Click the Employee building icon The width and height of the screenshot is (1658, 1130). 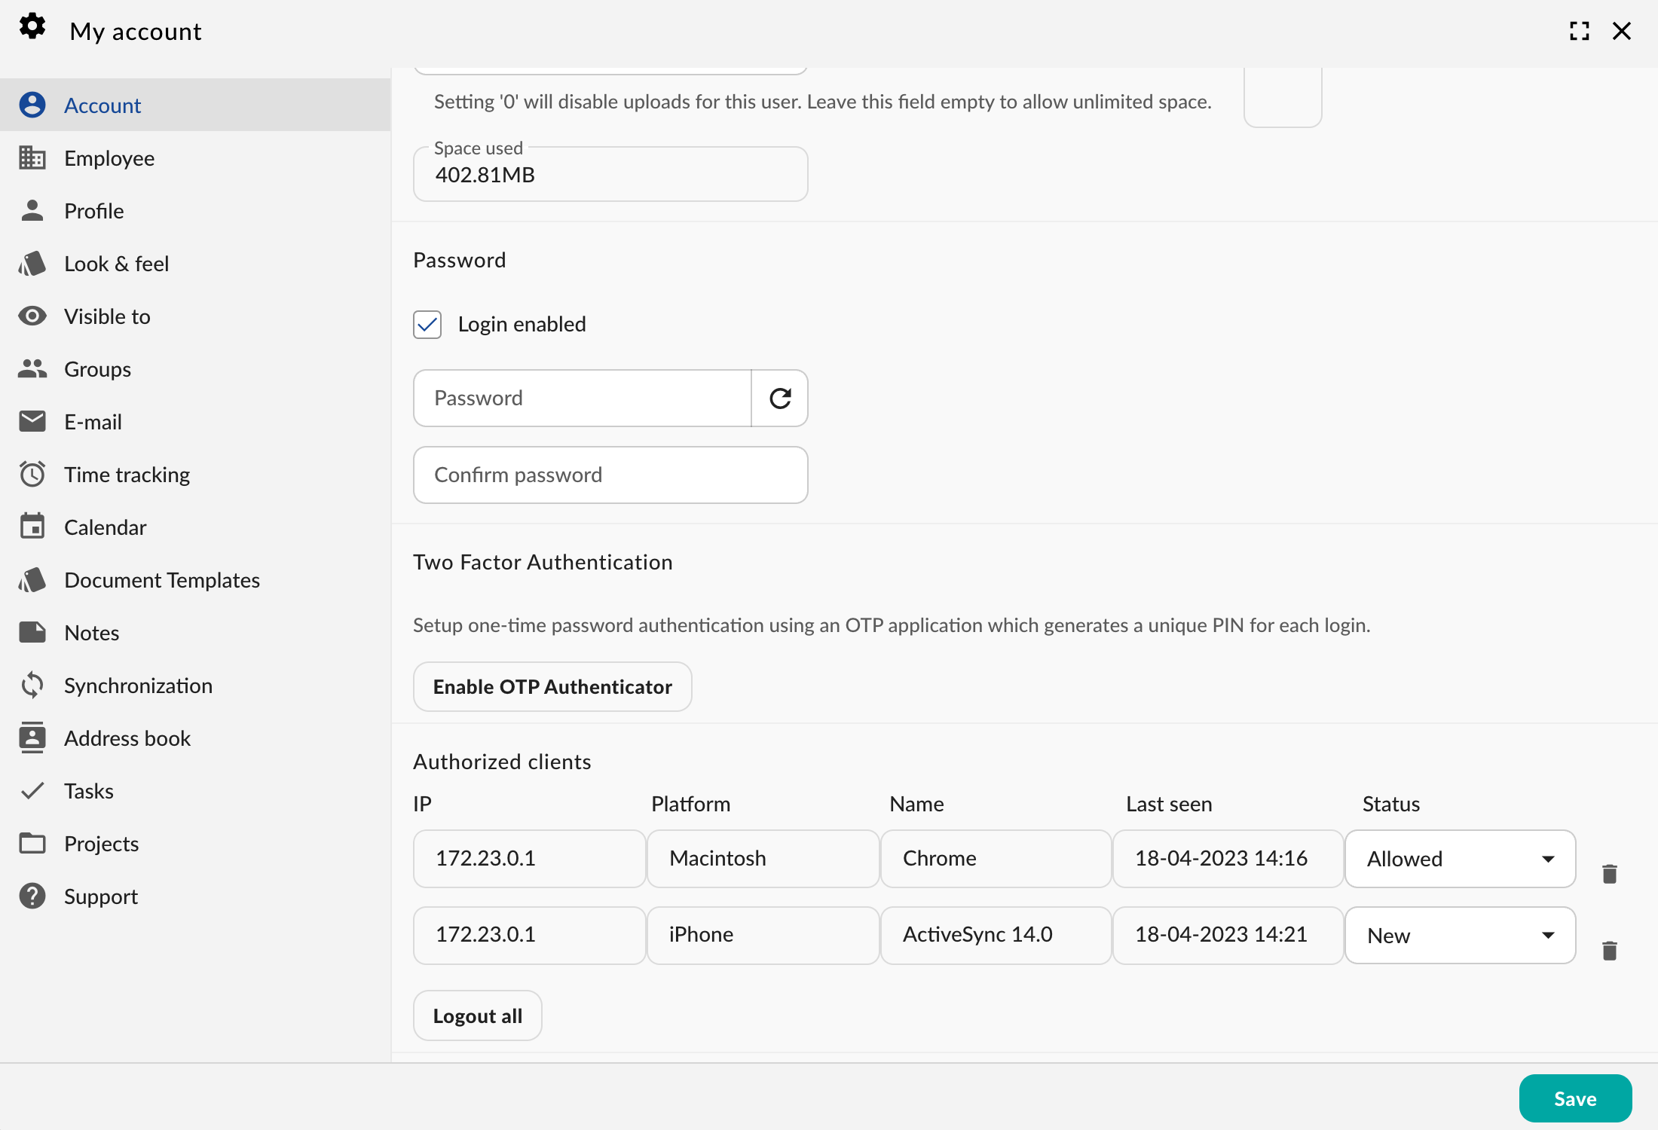(x=32, y=157)
